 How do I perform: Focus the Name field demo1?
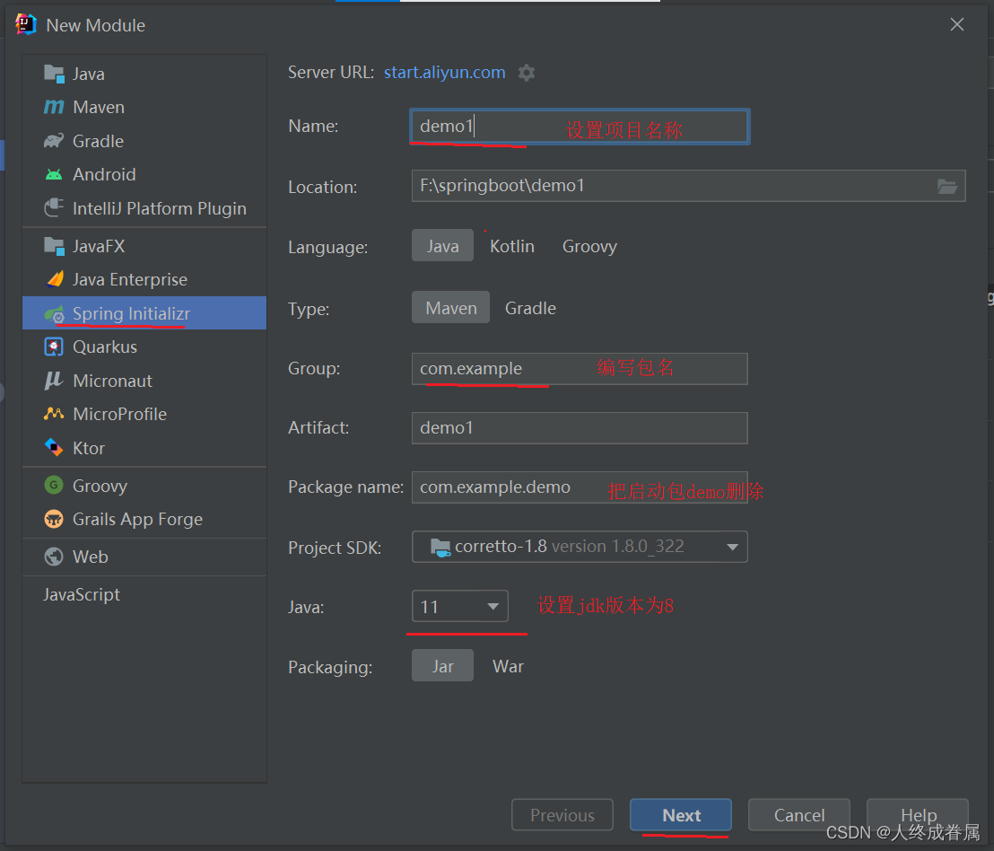pos(580,127)
